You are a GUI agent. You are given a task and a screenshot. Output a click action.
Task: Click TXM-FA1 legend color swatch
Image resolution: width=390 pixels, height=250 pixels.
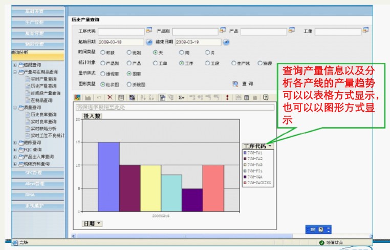point(245,153)
